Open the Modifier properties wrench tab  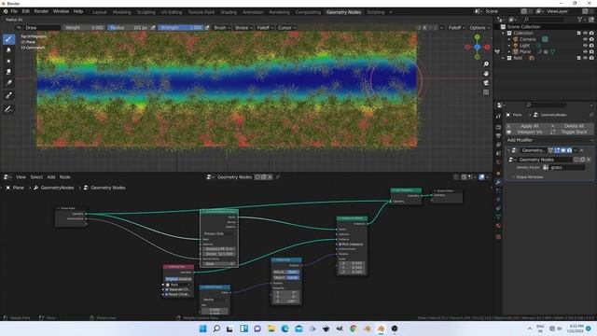498,182
